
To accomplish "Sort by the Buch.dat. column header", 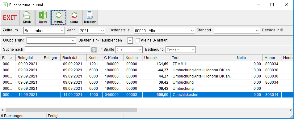I will pos(74,58).
